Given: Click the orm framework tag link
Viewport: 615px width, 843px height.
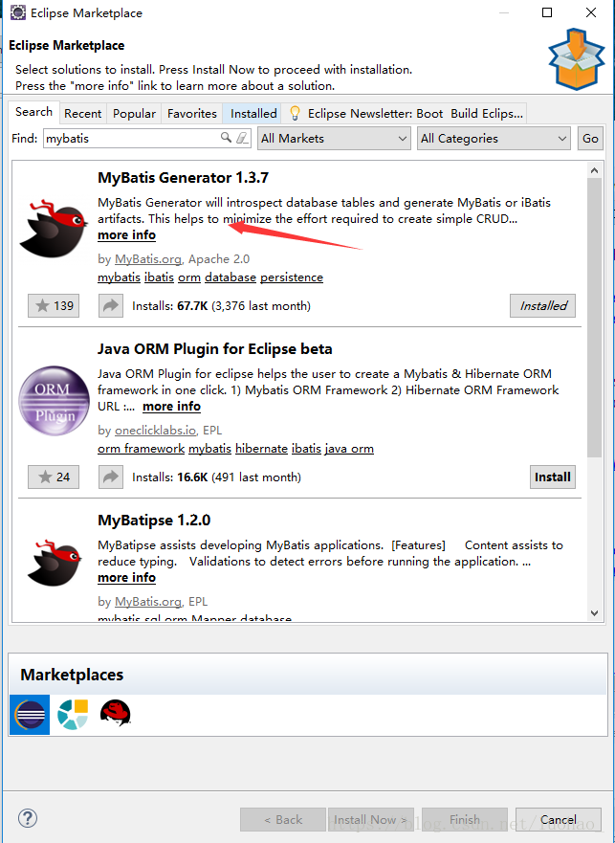Looking at the screenshot, I should tap(142, 449).
